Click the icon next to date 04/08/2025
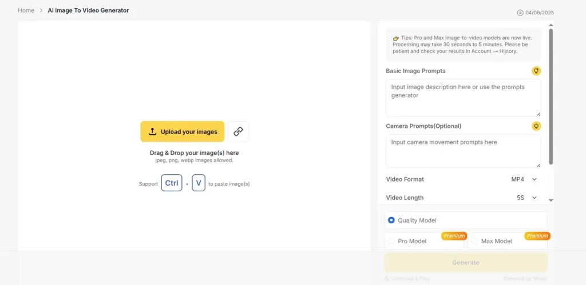 [520, 13]
